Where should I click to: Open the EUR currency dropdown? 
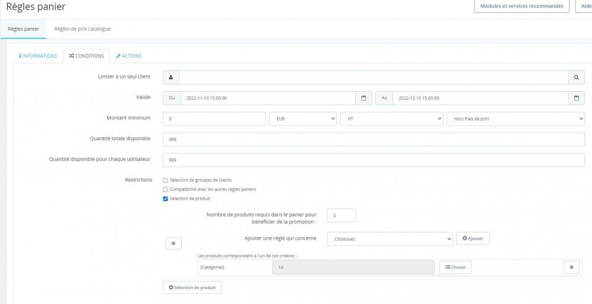point(303,119)
